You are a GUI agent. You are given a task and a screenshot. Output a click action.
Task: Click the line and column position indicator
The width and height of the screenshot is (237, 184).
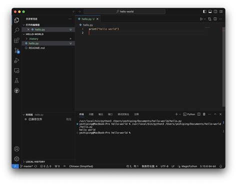[x=132, y=166]
